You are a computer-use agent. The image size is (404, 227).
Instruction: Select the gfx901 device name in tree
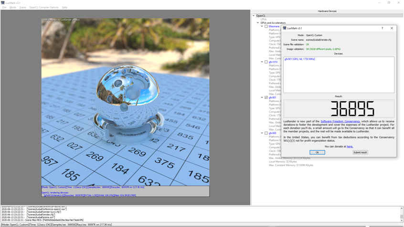point(272,98)
